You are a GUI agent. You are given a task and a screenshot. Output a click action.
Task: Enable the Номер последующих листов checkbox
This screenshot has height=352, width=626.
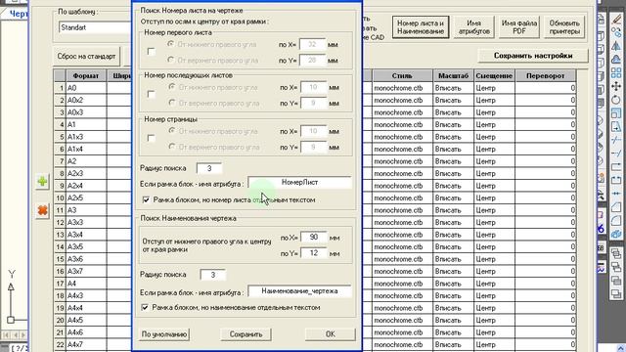151,95
